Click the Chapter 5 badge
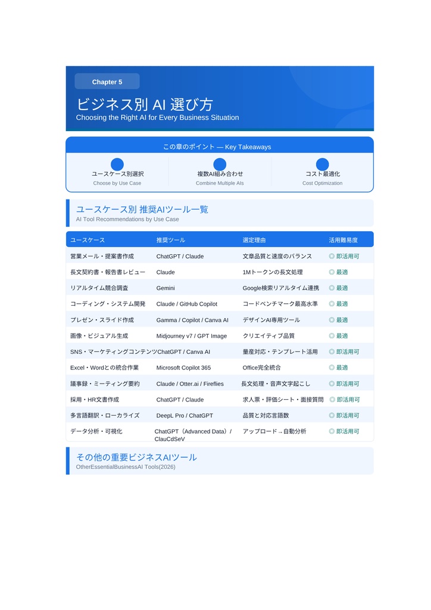Viewport: 431px width, 610px height. (x=107, y=81)
